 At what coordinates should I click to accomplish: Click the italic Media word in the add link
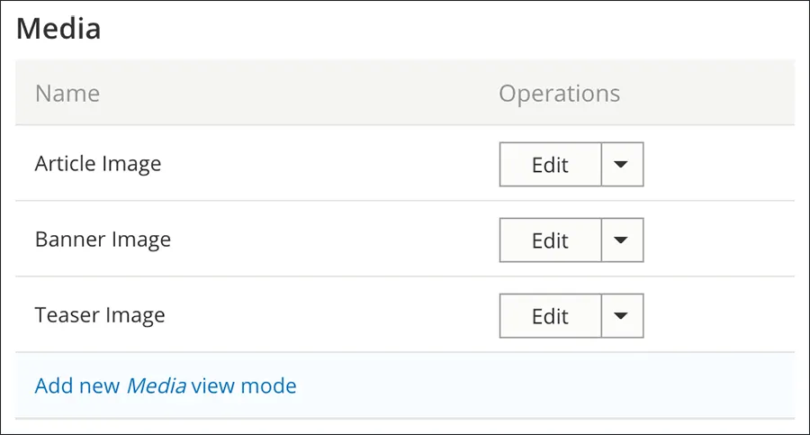[x=156, y=386]
